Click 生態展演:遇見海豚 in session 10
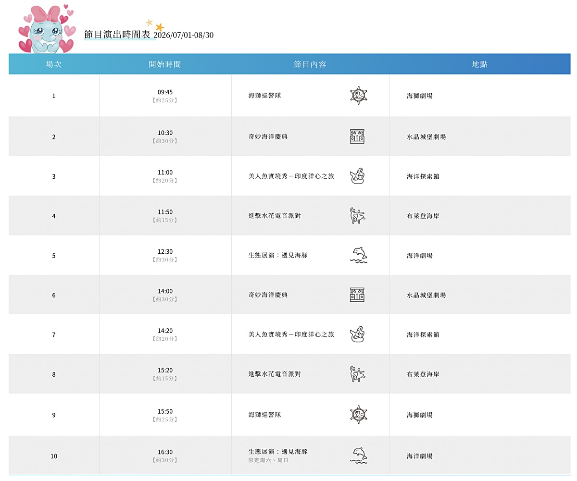Viewport: 577px width, 481px height. click(x=278, y=452)
